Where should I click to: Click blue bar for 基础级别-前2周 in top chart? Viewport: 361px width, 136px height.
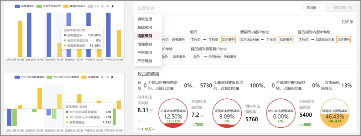(x=29, y=35)
